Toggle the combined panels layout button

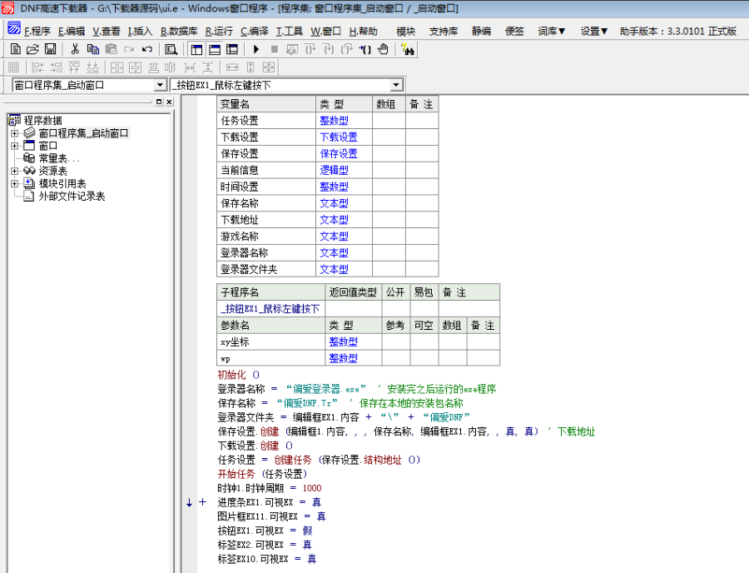[232, 49]
